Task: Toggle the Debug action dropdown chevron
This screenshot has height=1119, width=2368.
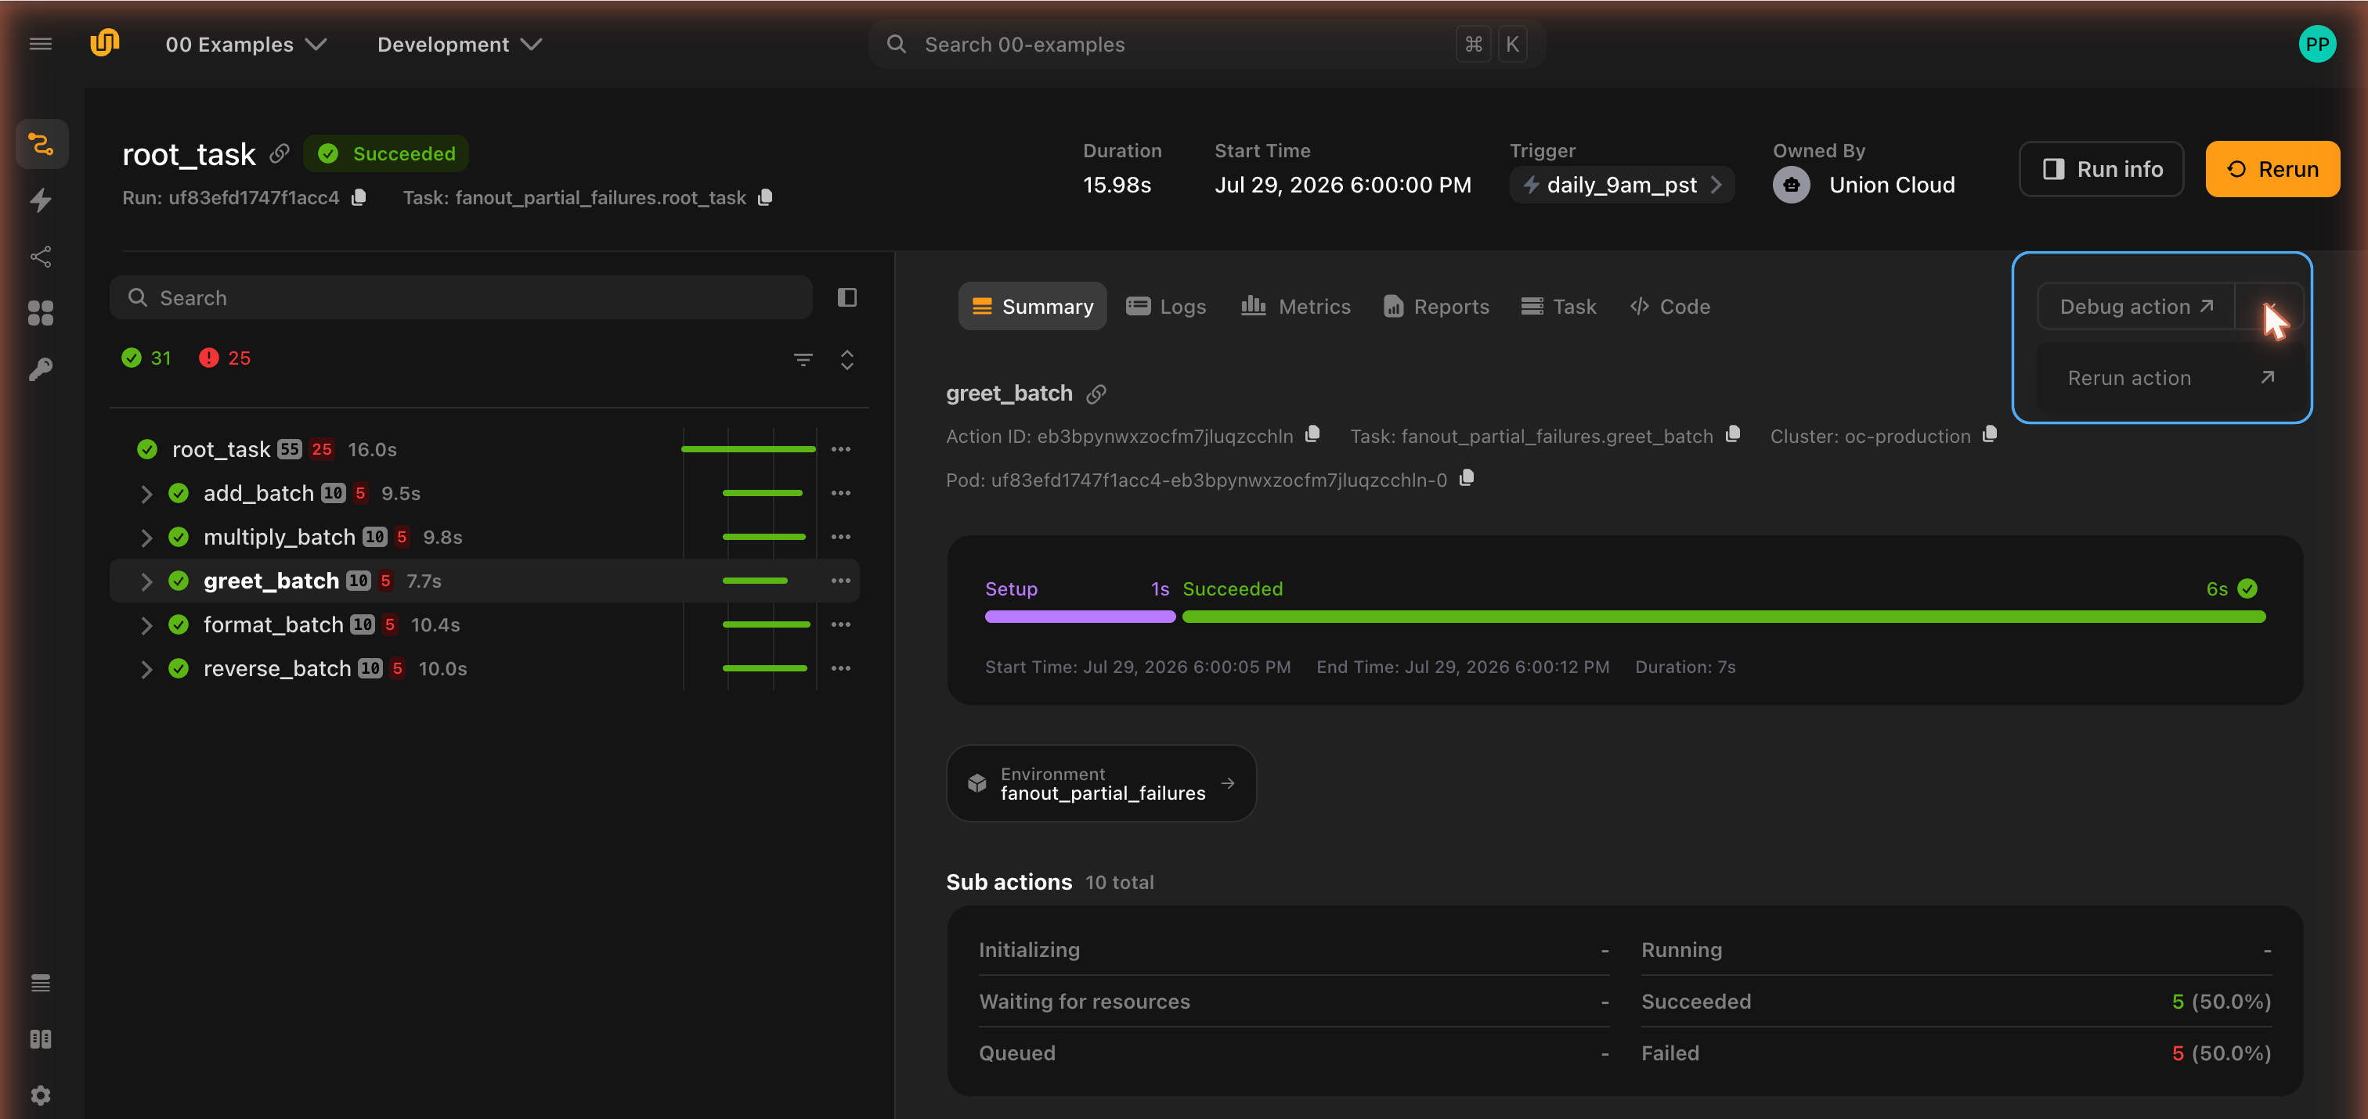Action: 2269,306
